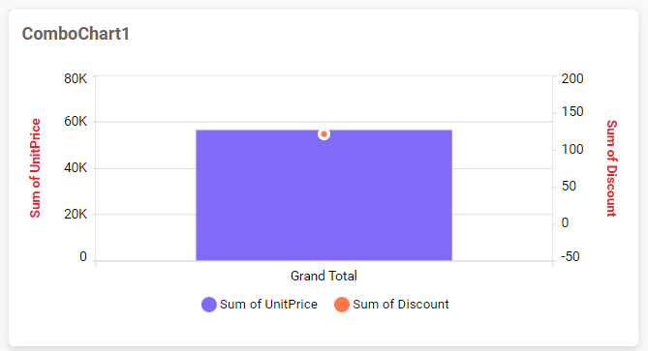Screen dimensions: 648x351
Task: Toggle the Sum of Discount legend label
Action: tap(401, 305)
